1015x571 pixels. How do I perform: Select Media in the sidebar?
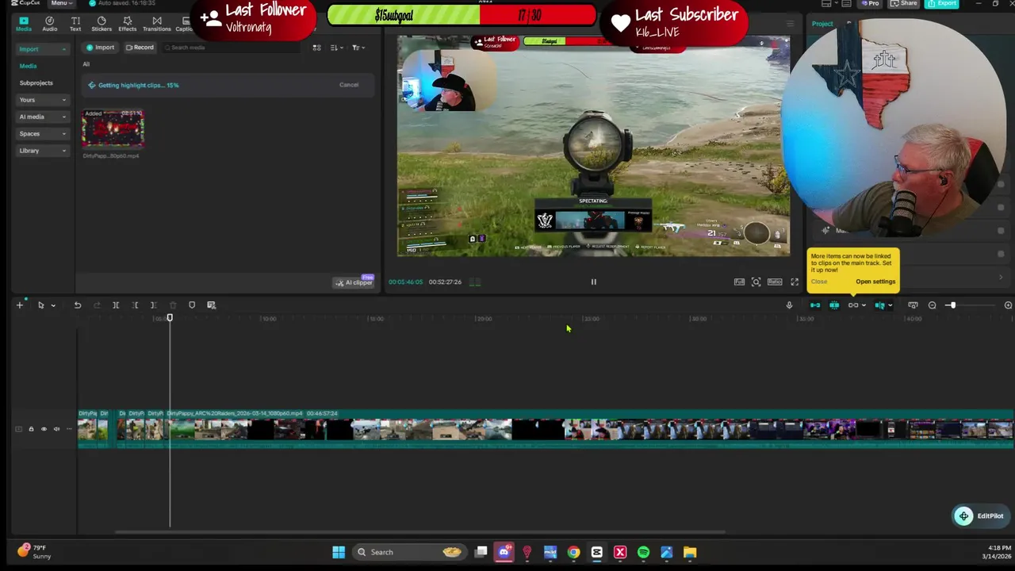28,66
